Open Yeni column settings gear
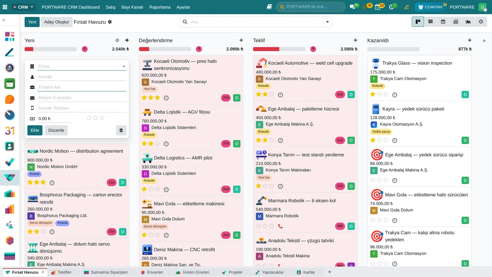 pyautogui.click(x=117, y=40)
